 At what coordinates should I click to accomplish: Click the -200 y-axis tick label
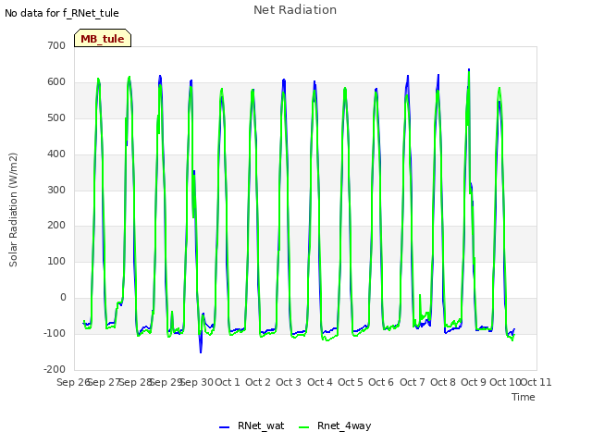(55, 369)
